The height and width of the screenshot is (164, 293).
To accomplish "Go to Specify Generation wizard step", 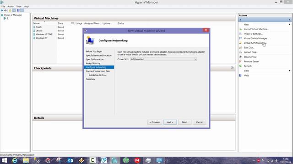I will [x=95, y=59].
